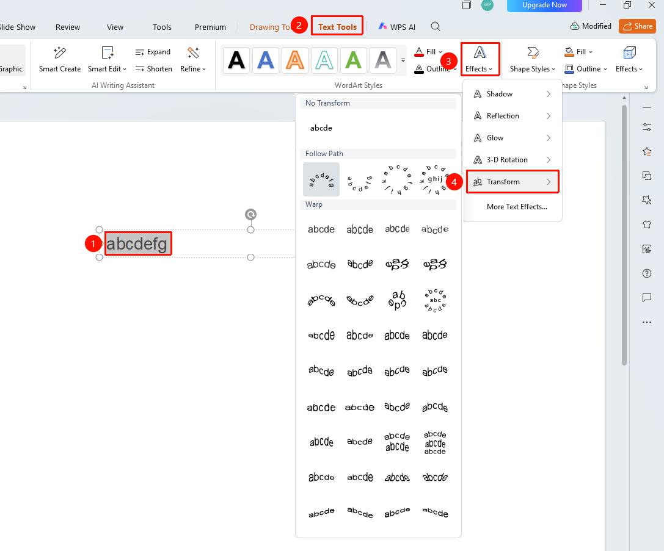This screenshot has width=664, height=551.
Task: Click the Smart Create wand icon
Action: pyautogui.click(x=60, y=52)
